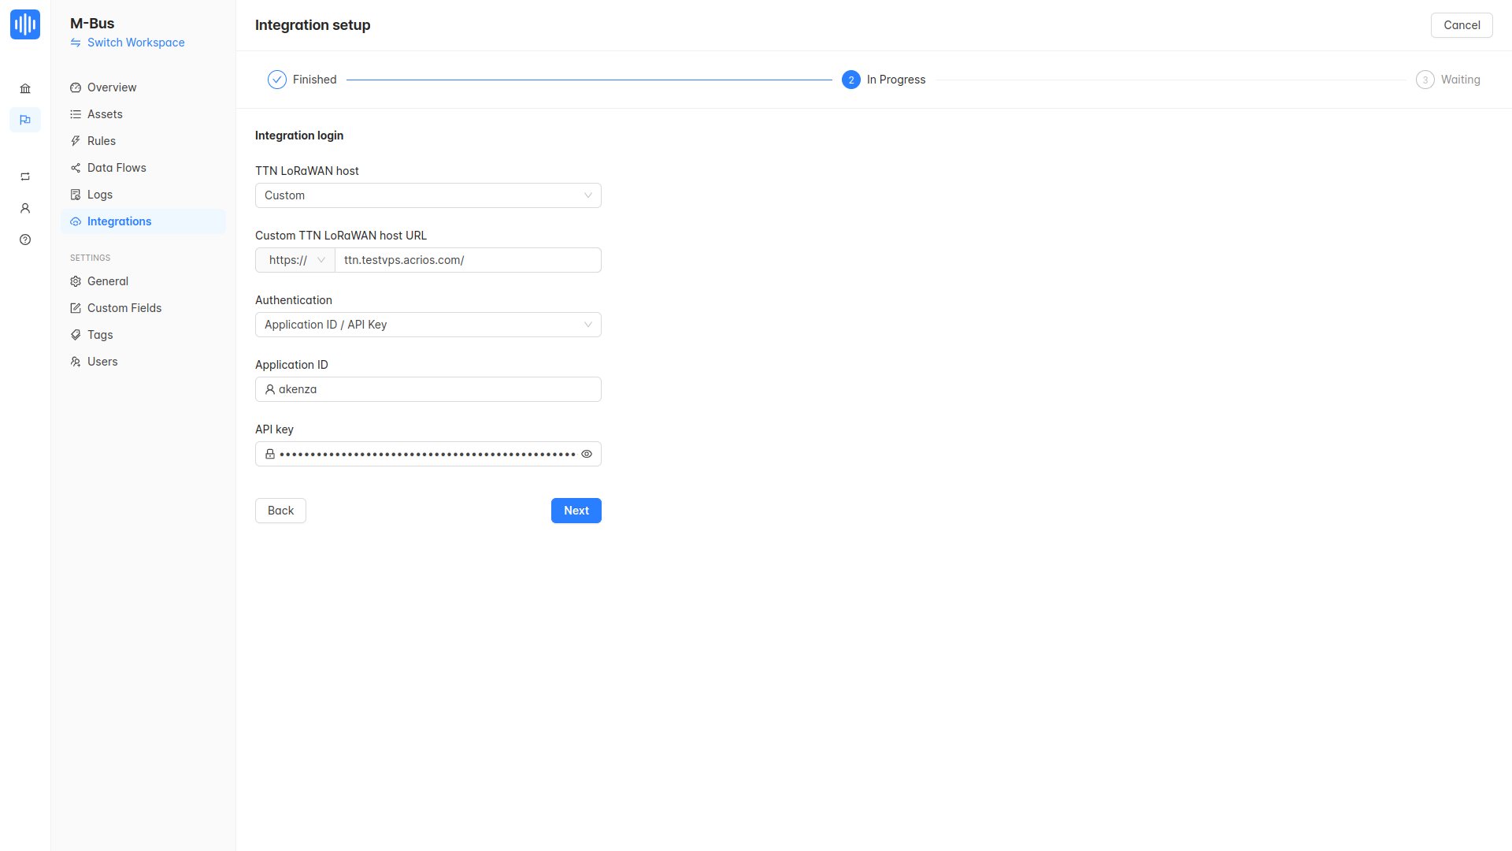Cancel the integration setup

coord(1461,25)
